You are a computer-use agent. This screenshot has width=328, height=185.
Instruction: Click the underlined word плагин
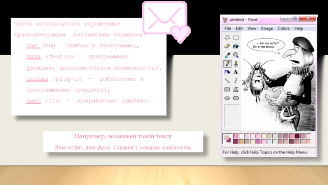(37, 79)
